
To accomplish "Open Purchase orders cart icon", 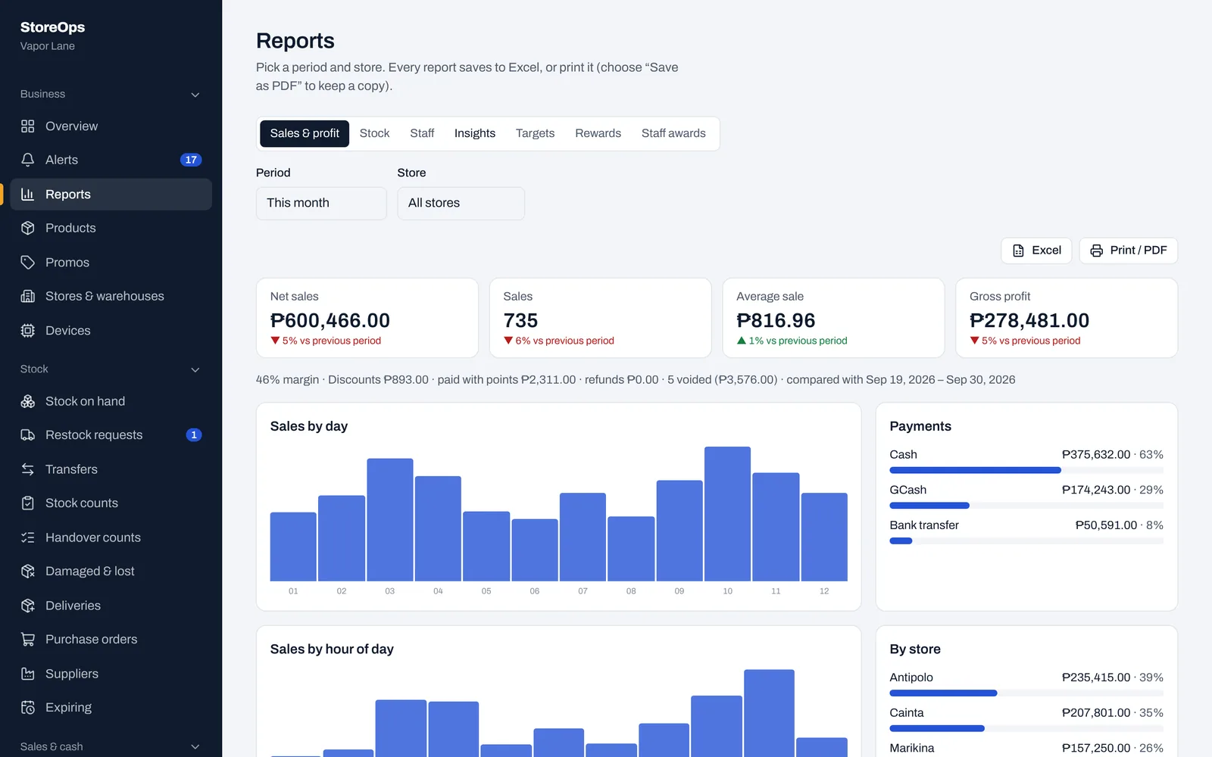I will click(28, 640).
